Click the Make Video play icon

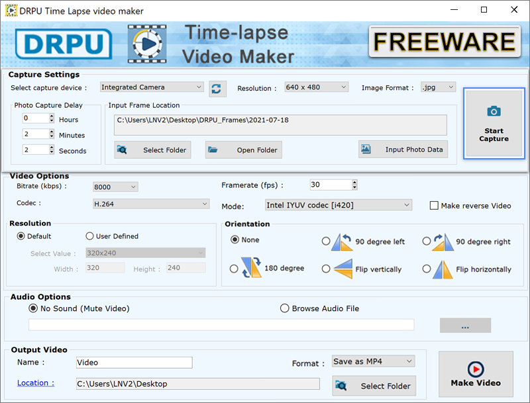(476, 369)
